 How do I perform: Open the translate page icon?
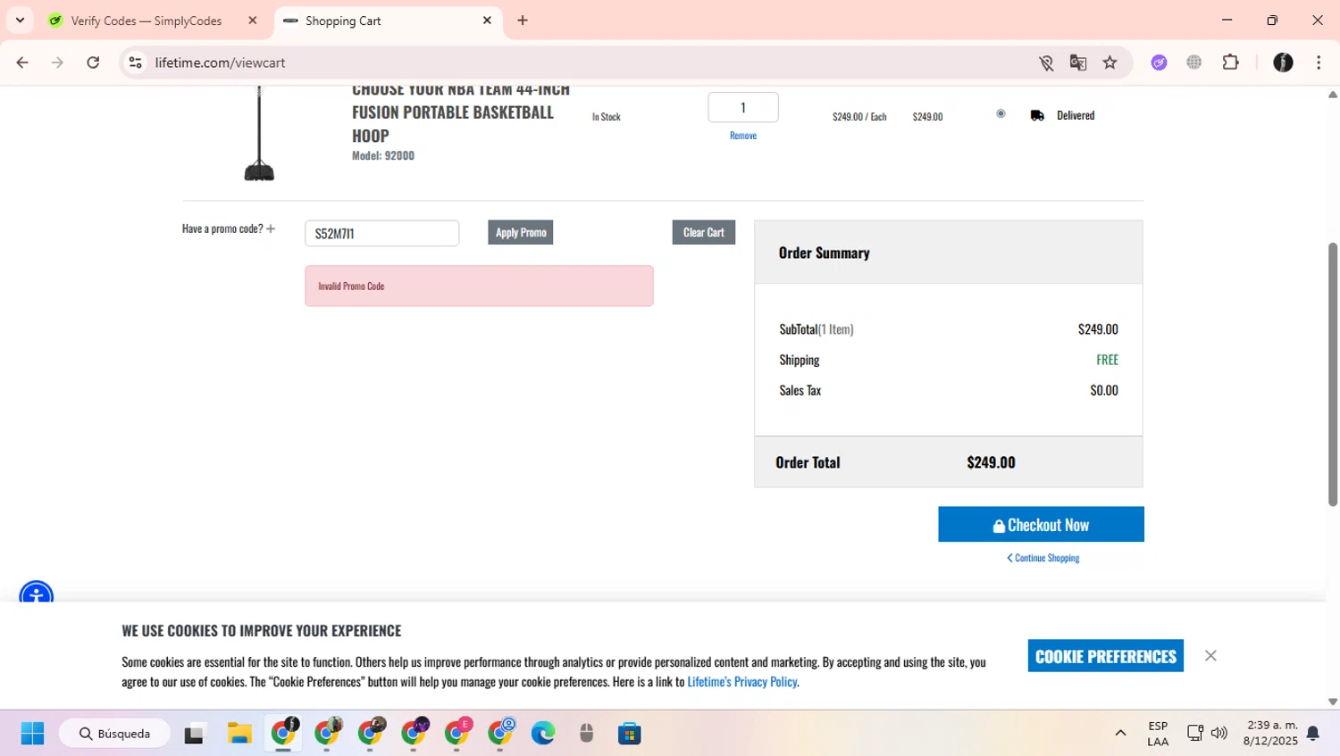[x=1078, y=62]
